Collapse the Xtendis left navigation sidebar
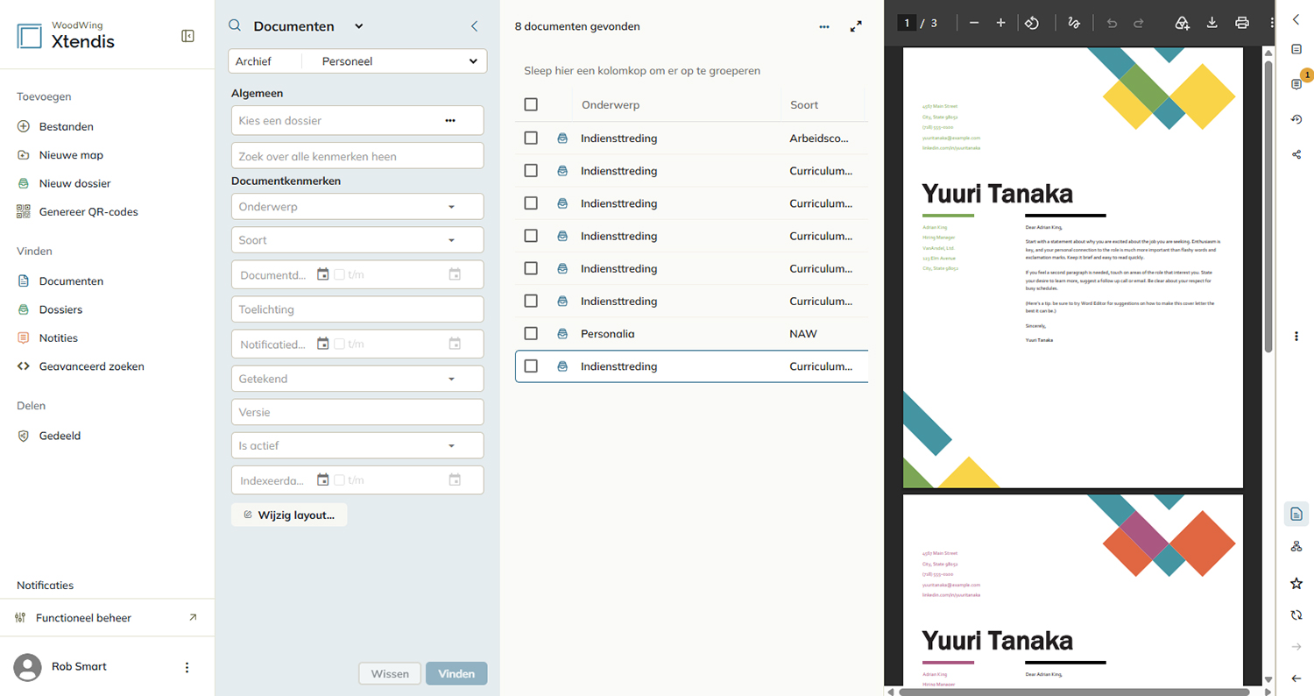The image size is (1314, 696). coord(187,36)
